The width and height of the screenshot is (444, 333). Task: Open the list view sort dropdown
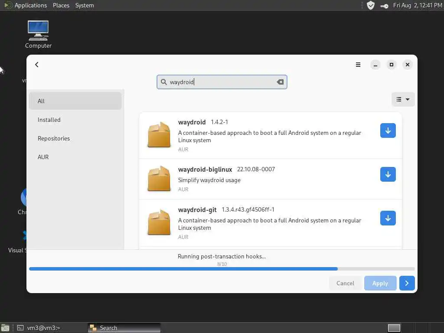403,99
